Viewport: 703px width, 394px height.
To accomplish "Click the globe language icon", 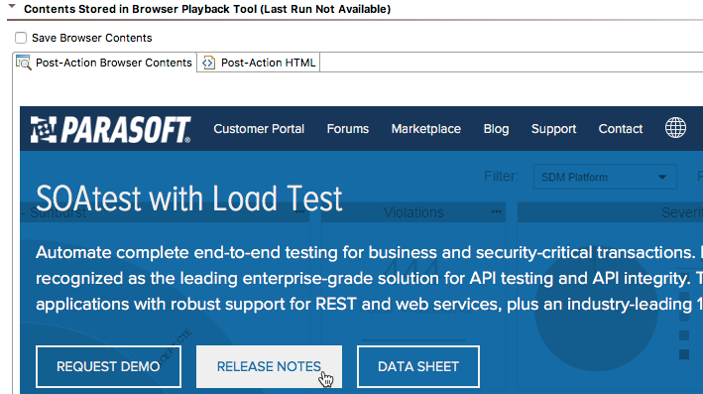I will point(675,128).
